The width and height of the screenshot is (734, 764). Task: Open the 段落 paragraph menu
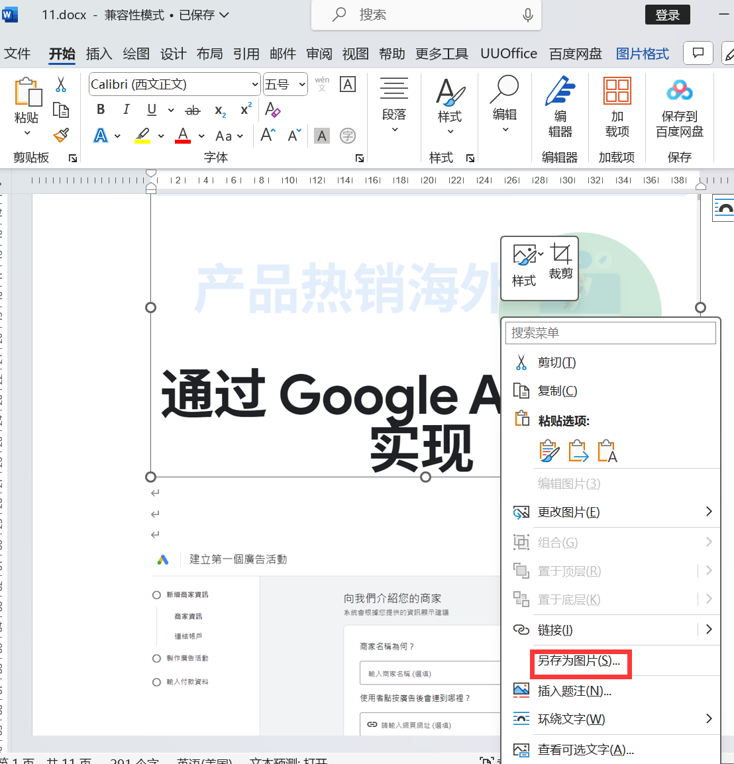(394, 104)
